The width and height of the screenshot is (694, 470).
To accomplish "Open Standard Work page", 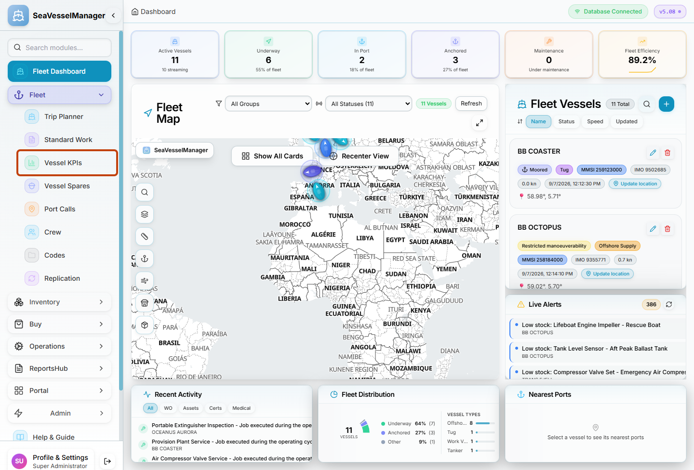I will (x=67, y=140).
